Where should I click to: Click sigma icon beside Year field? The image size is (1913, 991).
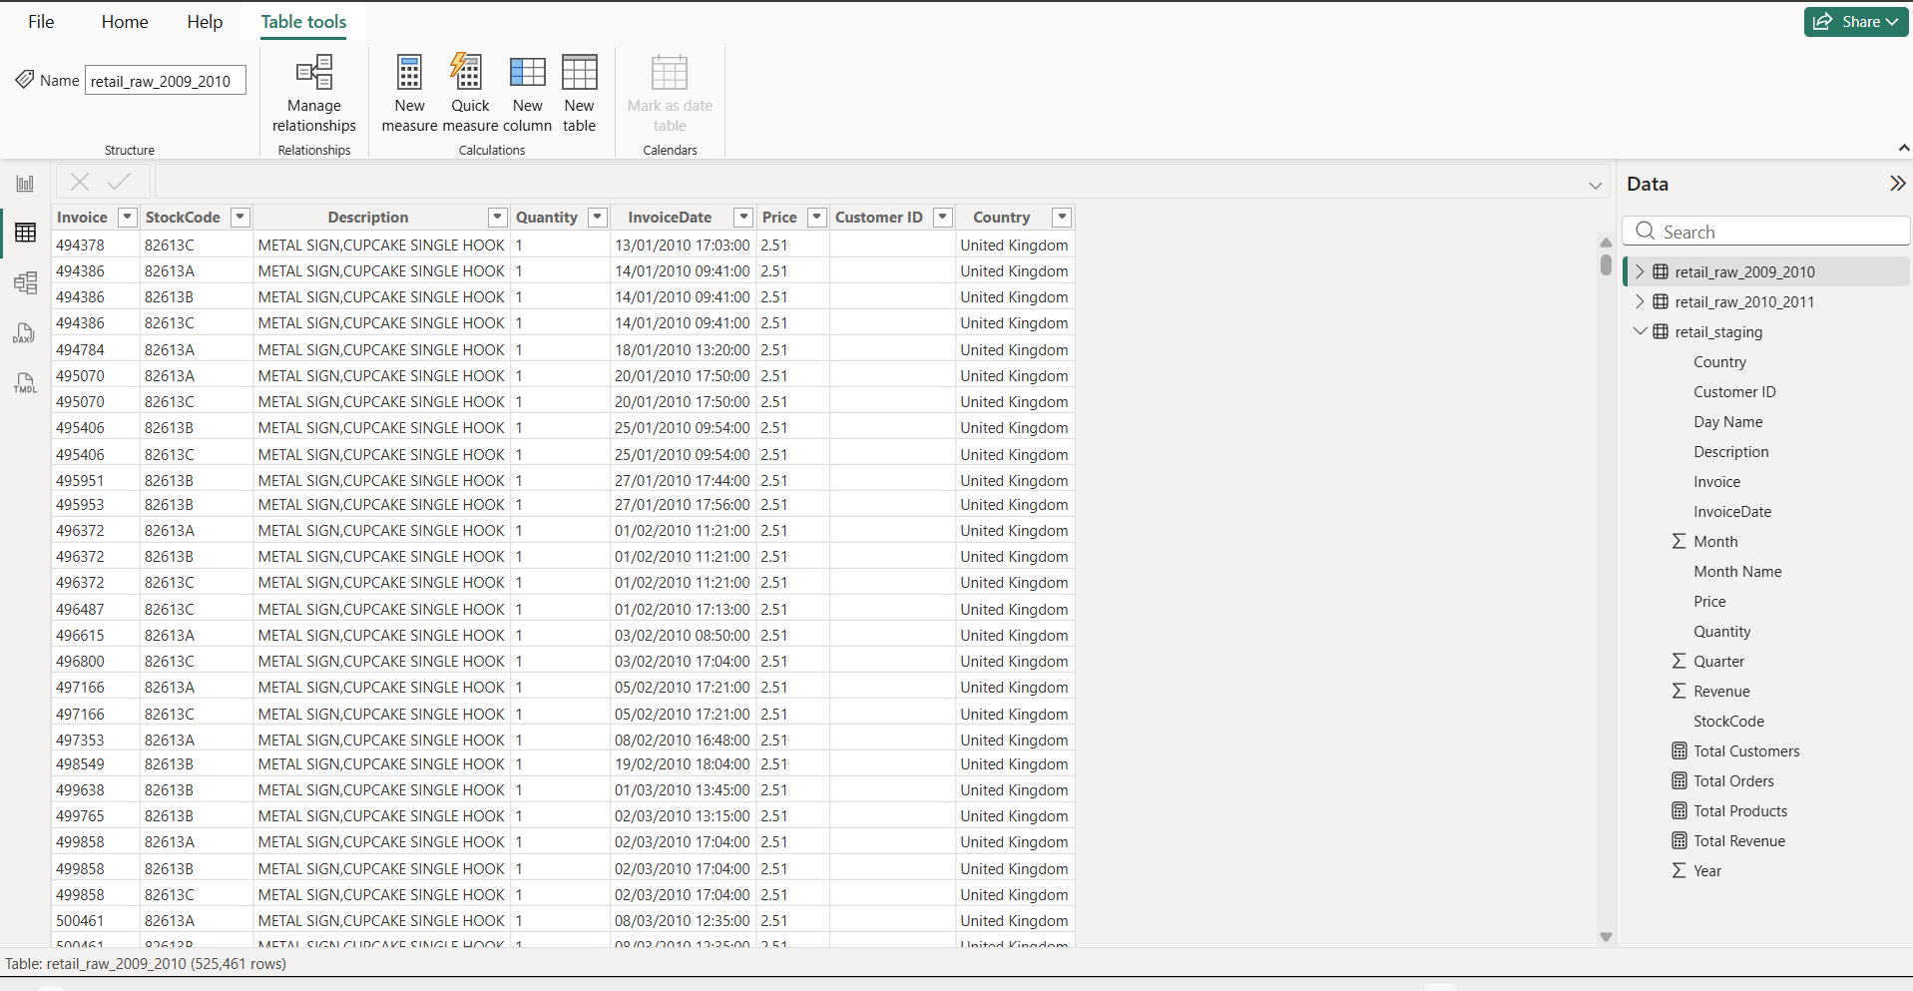pyautogui.click(x=1679, y=871)
